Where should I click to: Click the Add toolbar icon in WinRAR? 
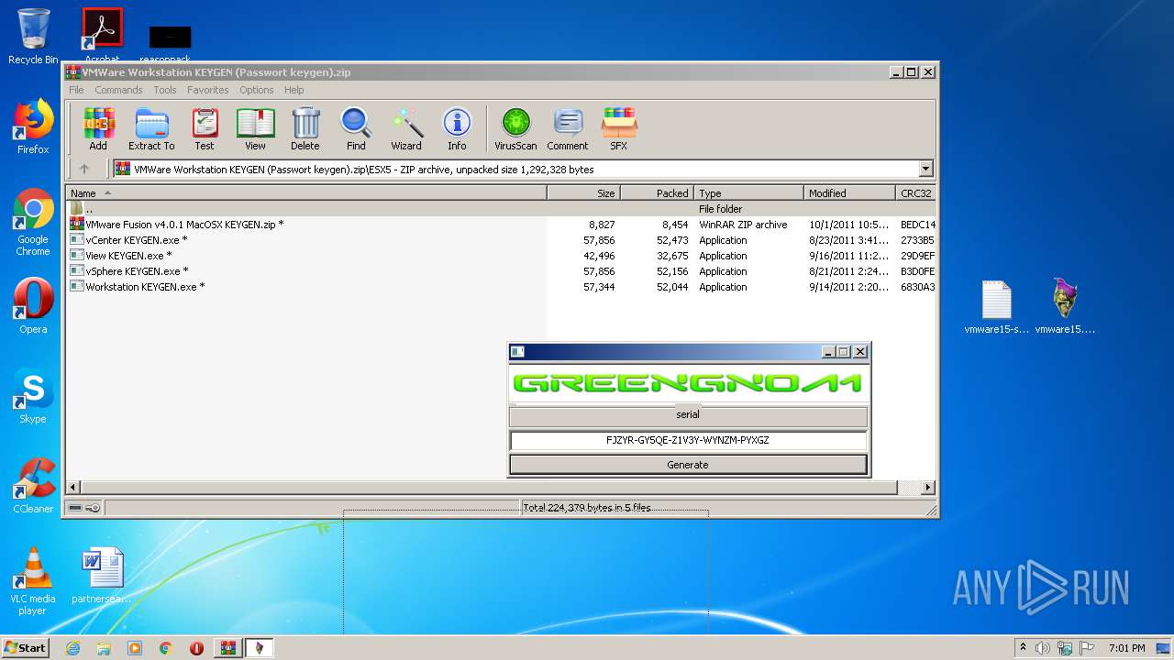coord(98,129)
